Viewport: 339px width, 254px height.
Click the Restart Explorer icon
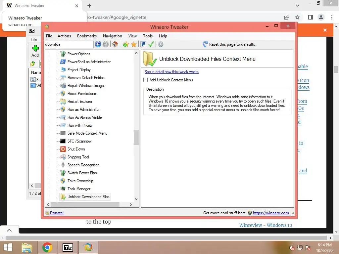63,102
